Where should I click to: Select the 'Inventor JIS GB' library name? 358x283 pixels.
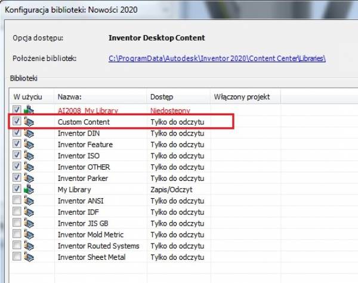83,223
